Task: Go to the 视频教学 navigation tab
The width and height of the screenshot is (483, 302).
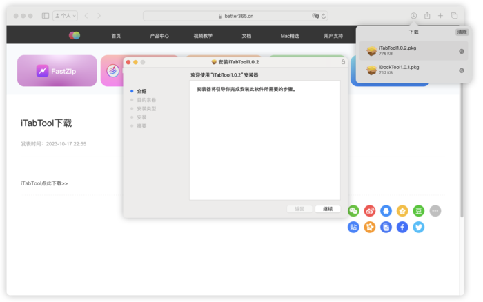Action: pos(203,36)
